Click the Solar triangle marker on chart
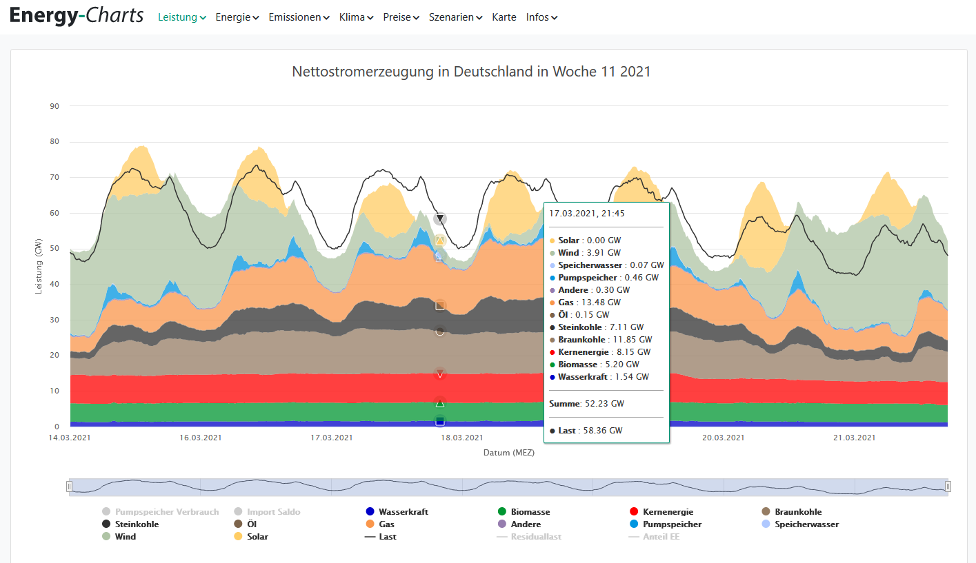The image size is (976, 563). click(440, 240)
